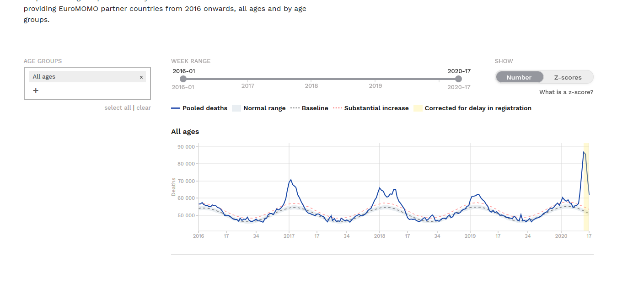The width and height of the screenshot is (617, 289).
Task: Click the plus icon to add age group
Action: [x=36, y=91]
